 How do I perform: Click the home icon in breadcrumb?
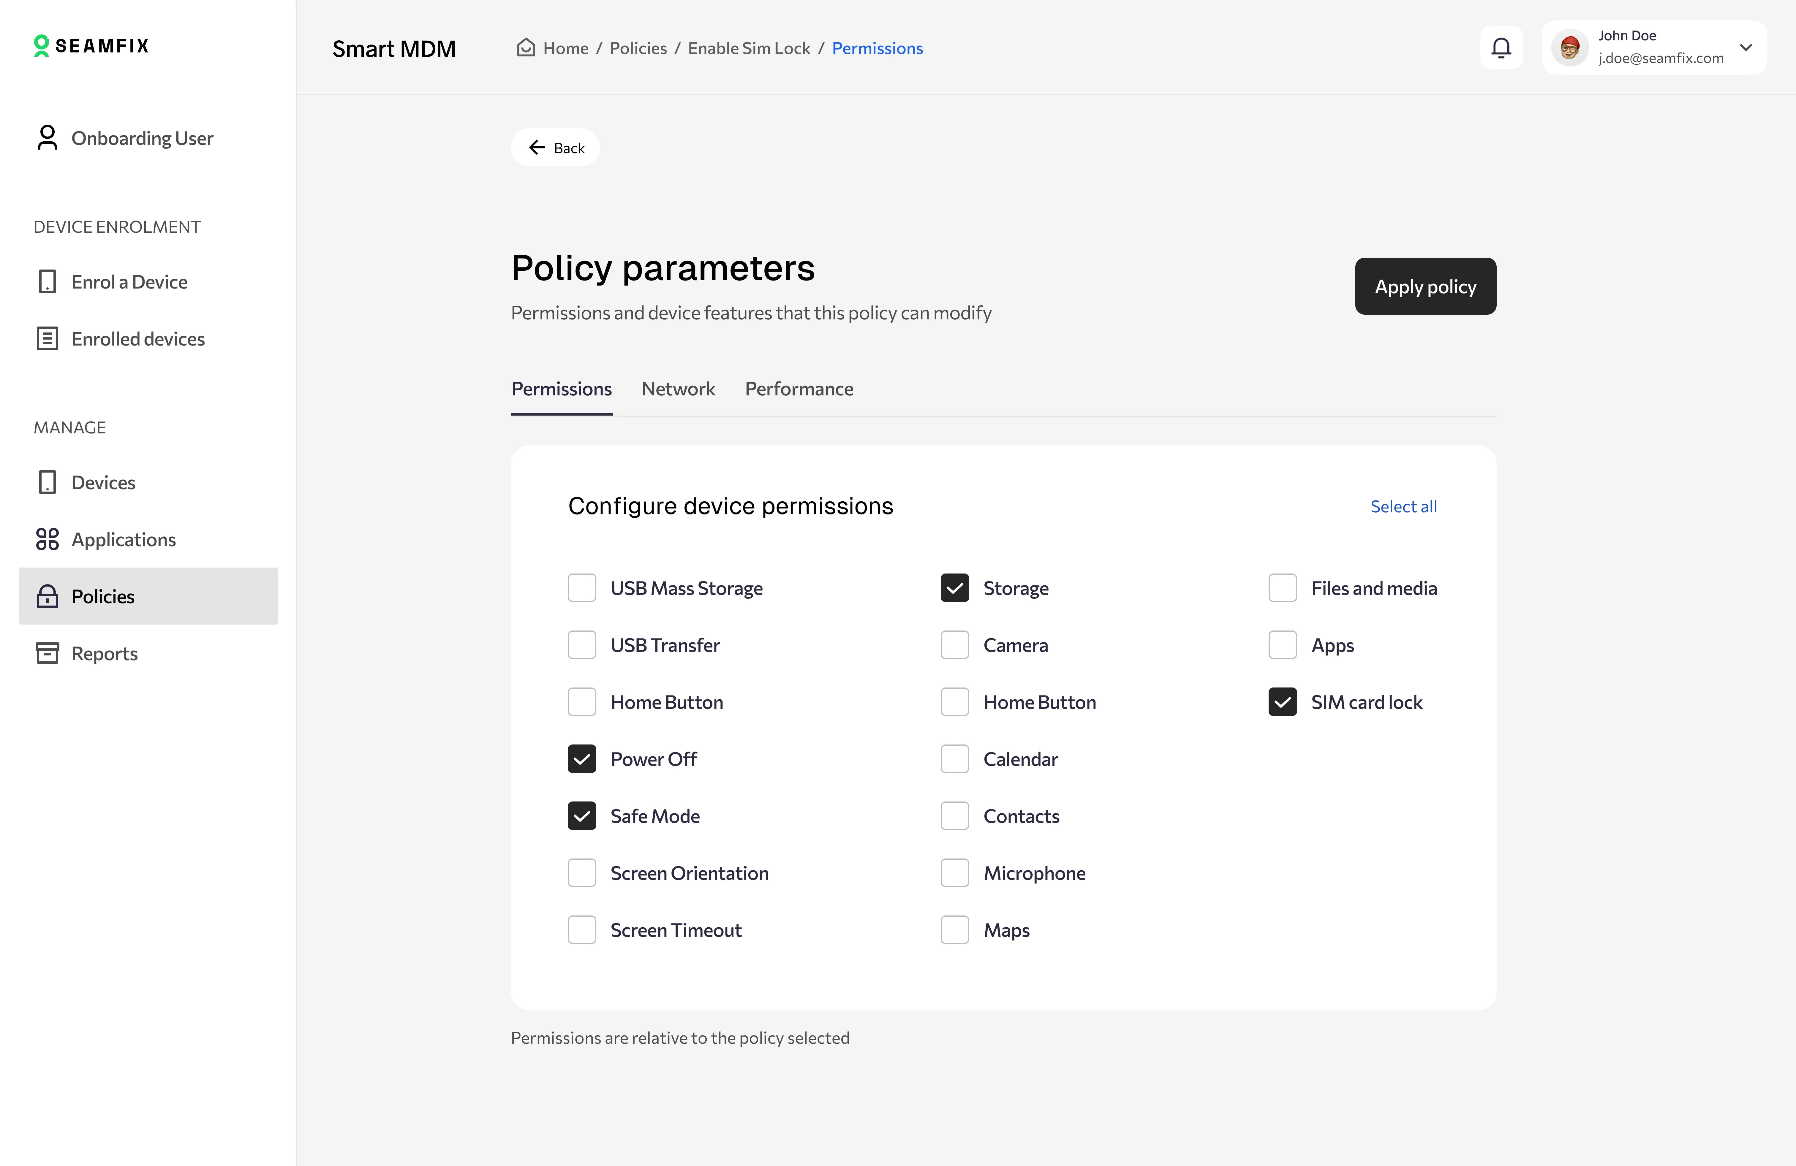point(525,47)
